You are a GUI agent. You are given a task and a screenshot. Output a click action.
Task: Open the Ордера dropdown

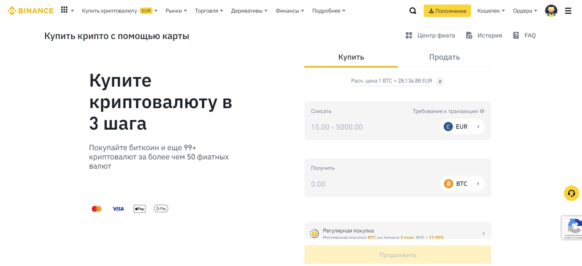(525, 11)
